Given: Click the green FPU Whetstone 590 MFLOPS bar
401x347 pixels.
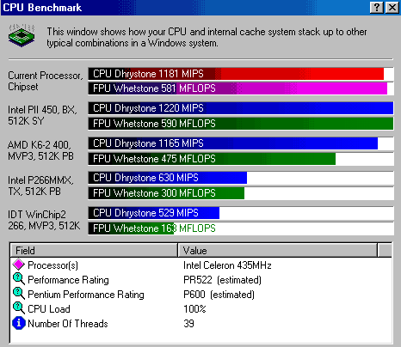Looking at the screenshot, I should 241,124.
